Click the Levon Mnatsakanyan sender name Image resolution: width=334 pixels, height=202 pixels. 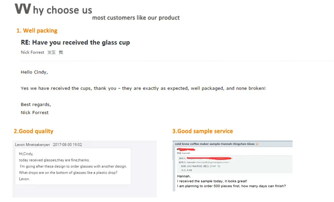coord(32,145)
